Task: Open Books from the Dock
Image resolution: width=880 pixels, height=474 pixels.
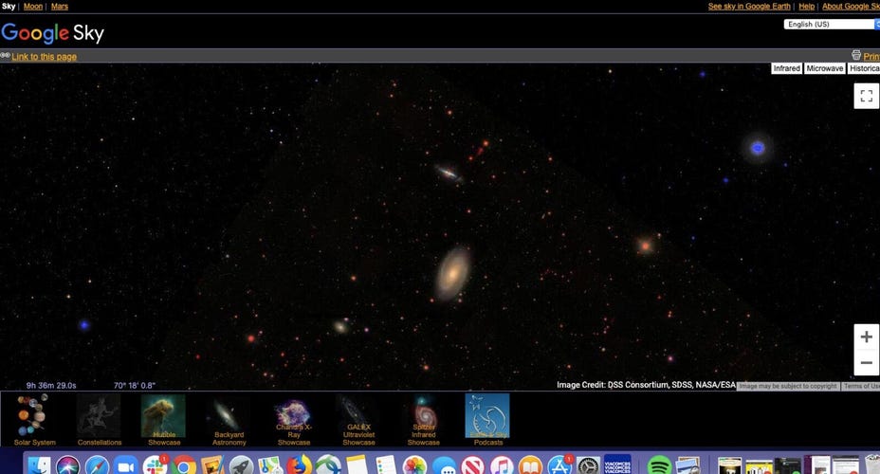Action: click(530, 465)
